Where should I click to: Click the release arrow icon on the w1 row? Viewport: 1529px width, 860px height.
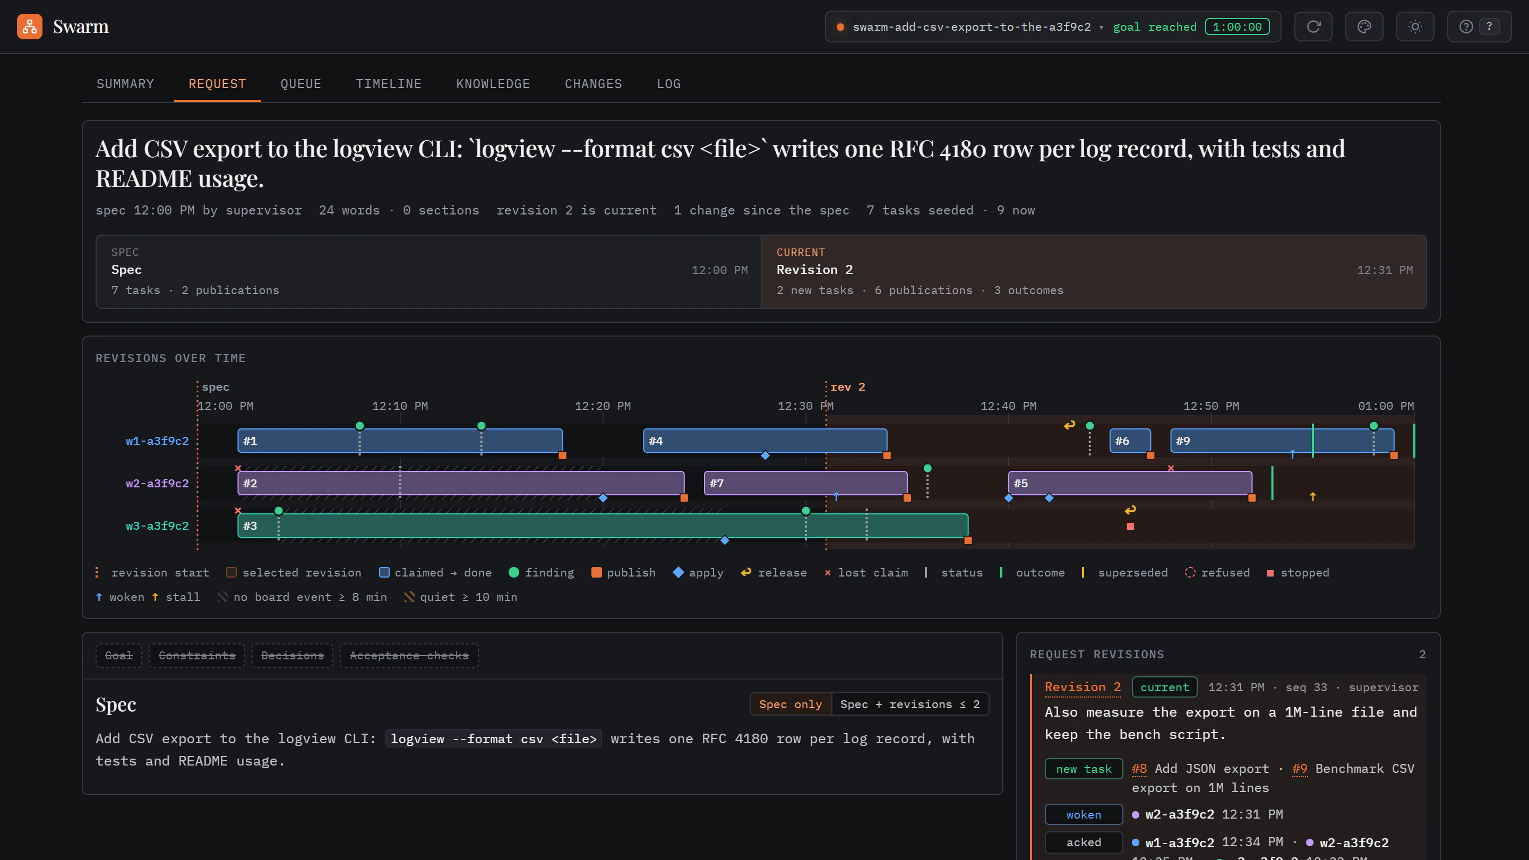1069,425
